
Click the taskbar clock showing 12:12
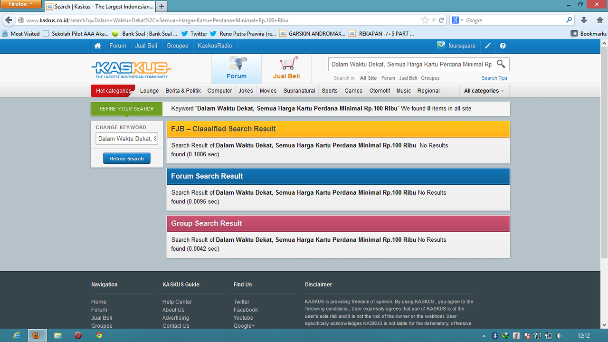584,336
